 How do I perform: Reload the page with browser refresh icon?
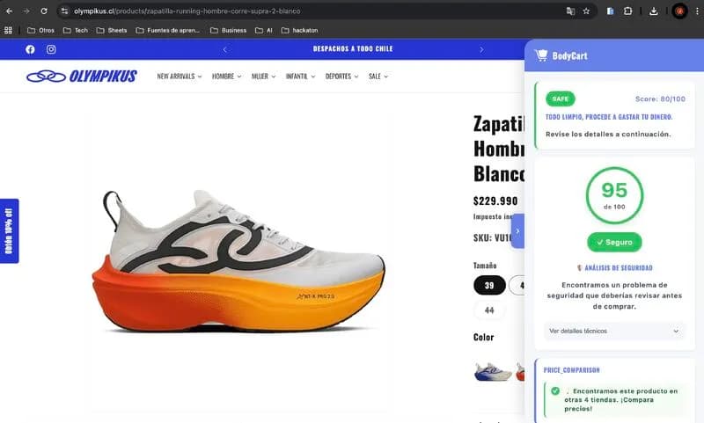coord(43,11)
